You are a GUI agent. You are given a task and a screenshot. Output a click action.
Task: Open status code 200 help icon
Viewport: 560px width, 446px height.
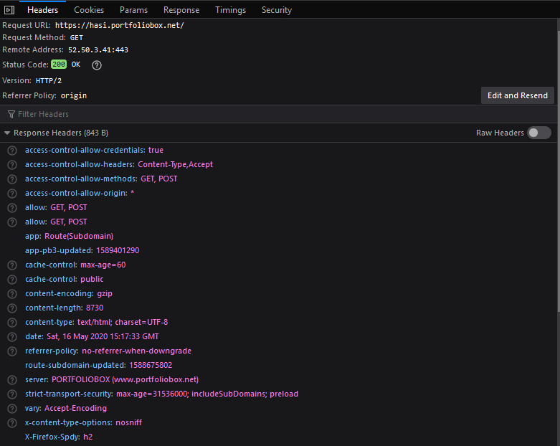pos(97,65)
